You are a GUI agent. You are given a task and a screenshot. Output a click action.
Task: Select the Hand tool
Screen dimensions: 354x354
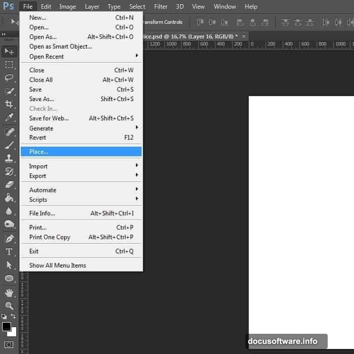[9, 292]
